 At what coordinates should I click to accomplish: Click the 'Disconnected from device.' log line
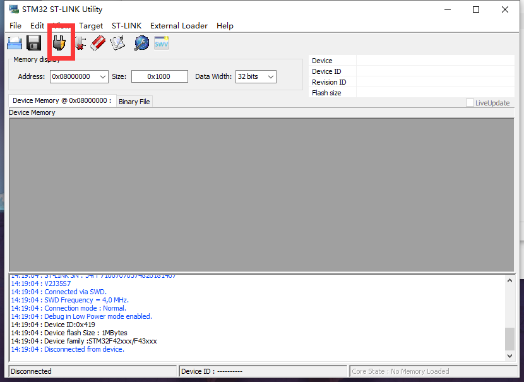point(68,349)
